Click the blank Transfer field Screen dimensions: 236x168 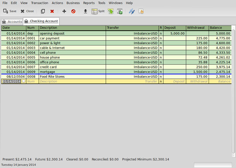pos(132,81)
